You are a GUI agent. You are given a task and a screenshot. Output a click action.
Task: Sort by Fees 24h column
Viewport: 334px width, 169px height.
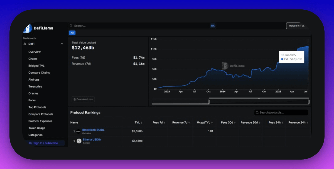point(276,122)
